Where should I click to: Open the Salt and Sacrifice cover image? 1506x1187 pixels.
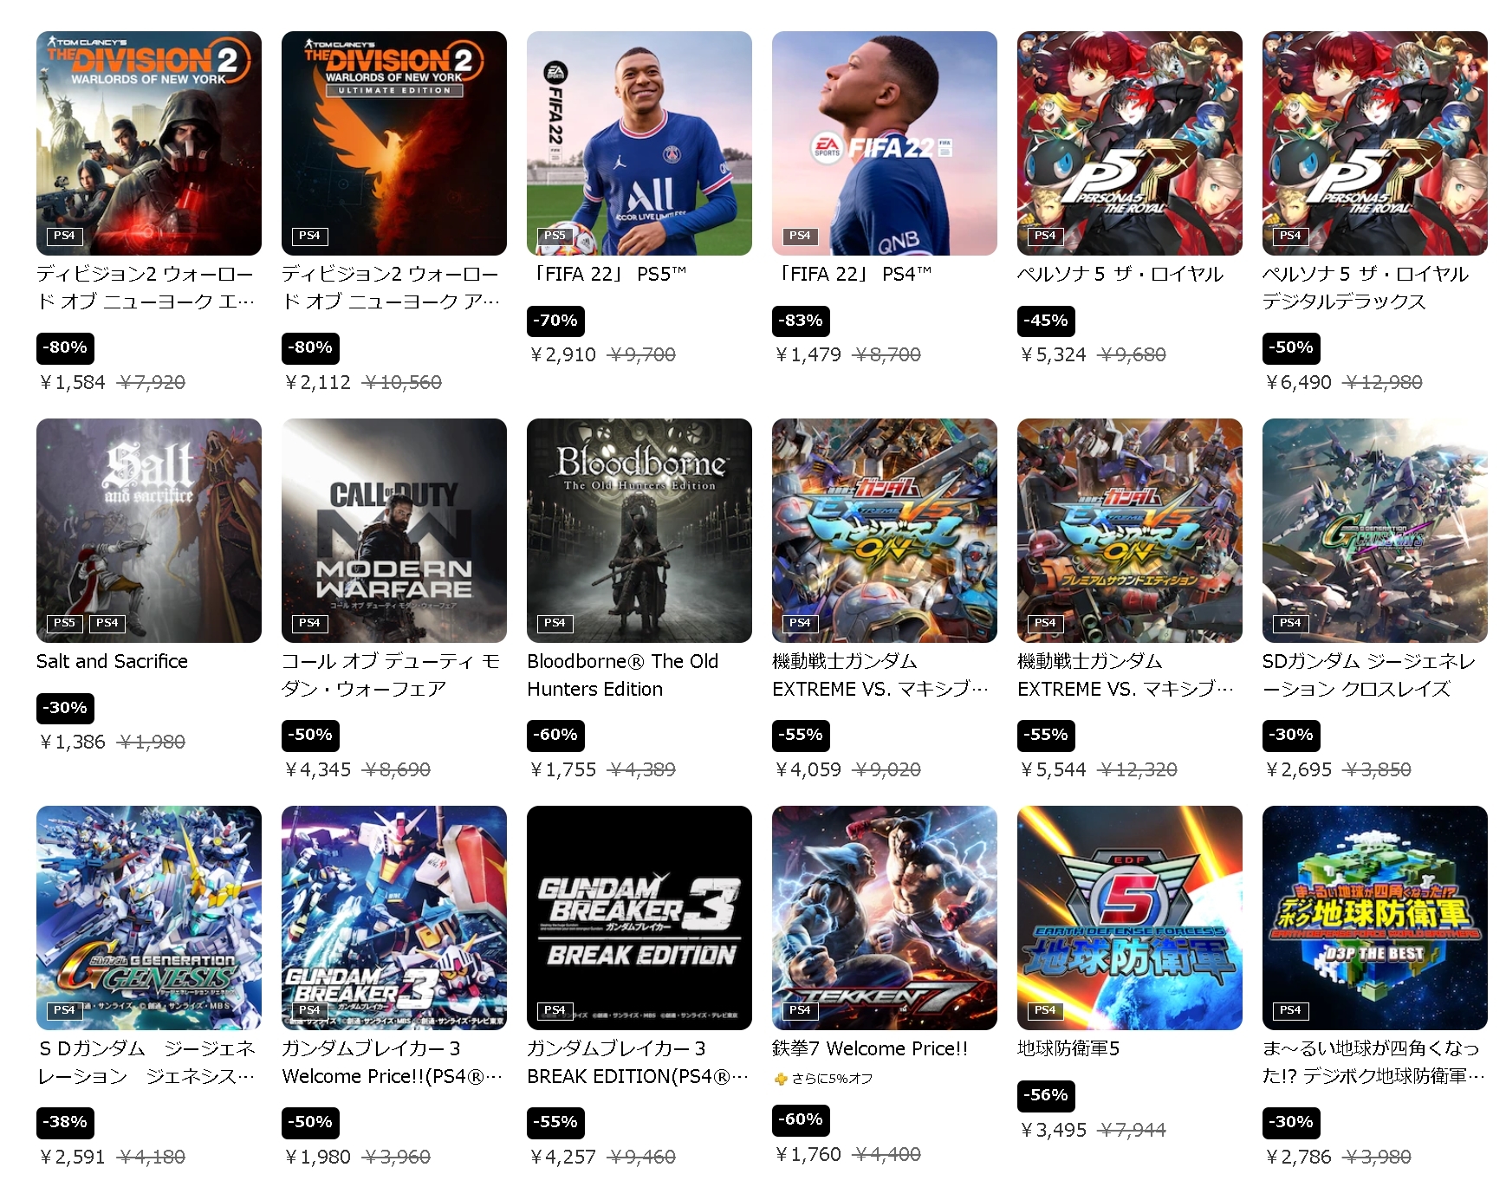point(149,530)
